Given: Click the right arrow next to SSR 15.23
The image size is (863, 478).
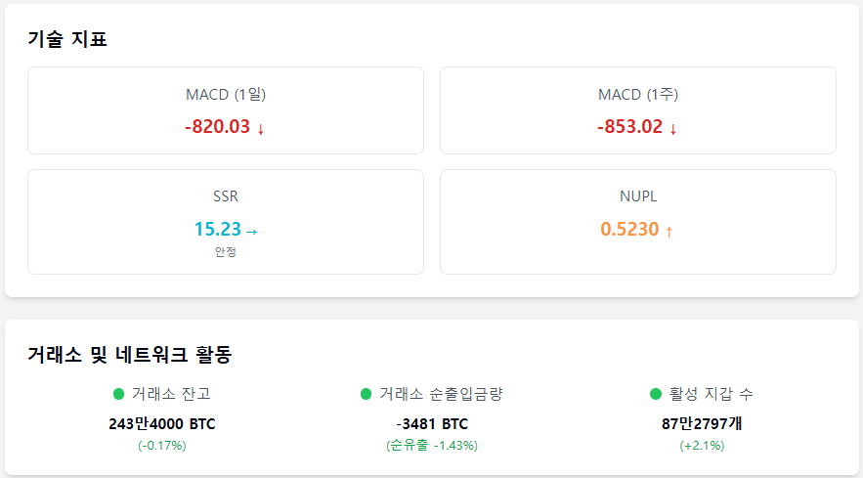Looking at the screenshot, I should point(251,232).
